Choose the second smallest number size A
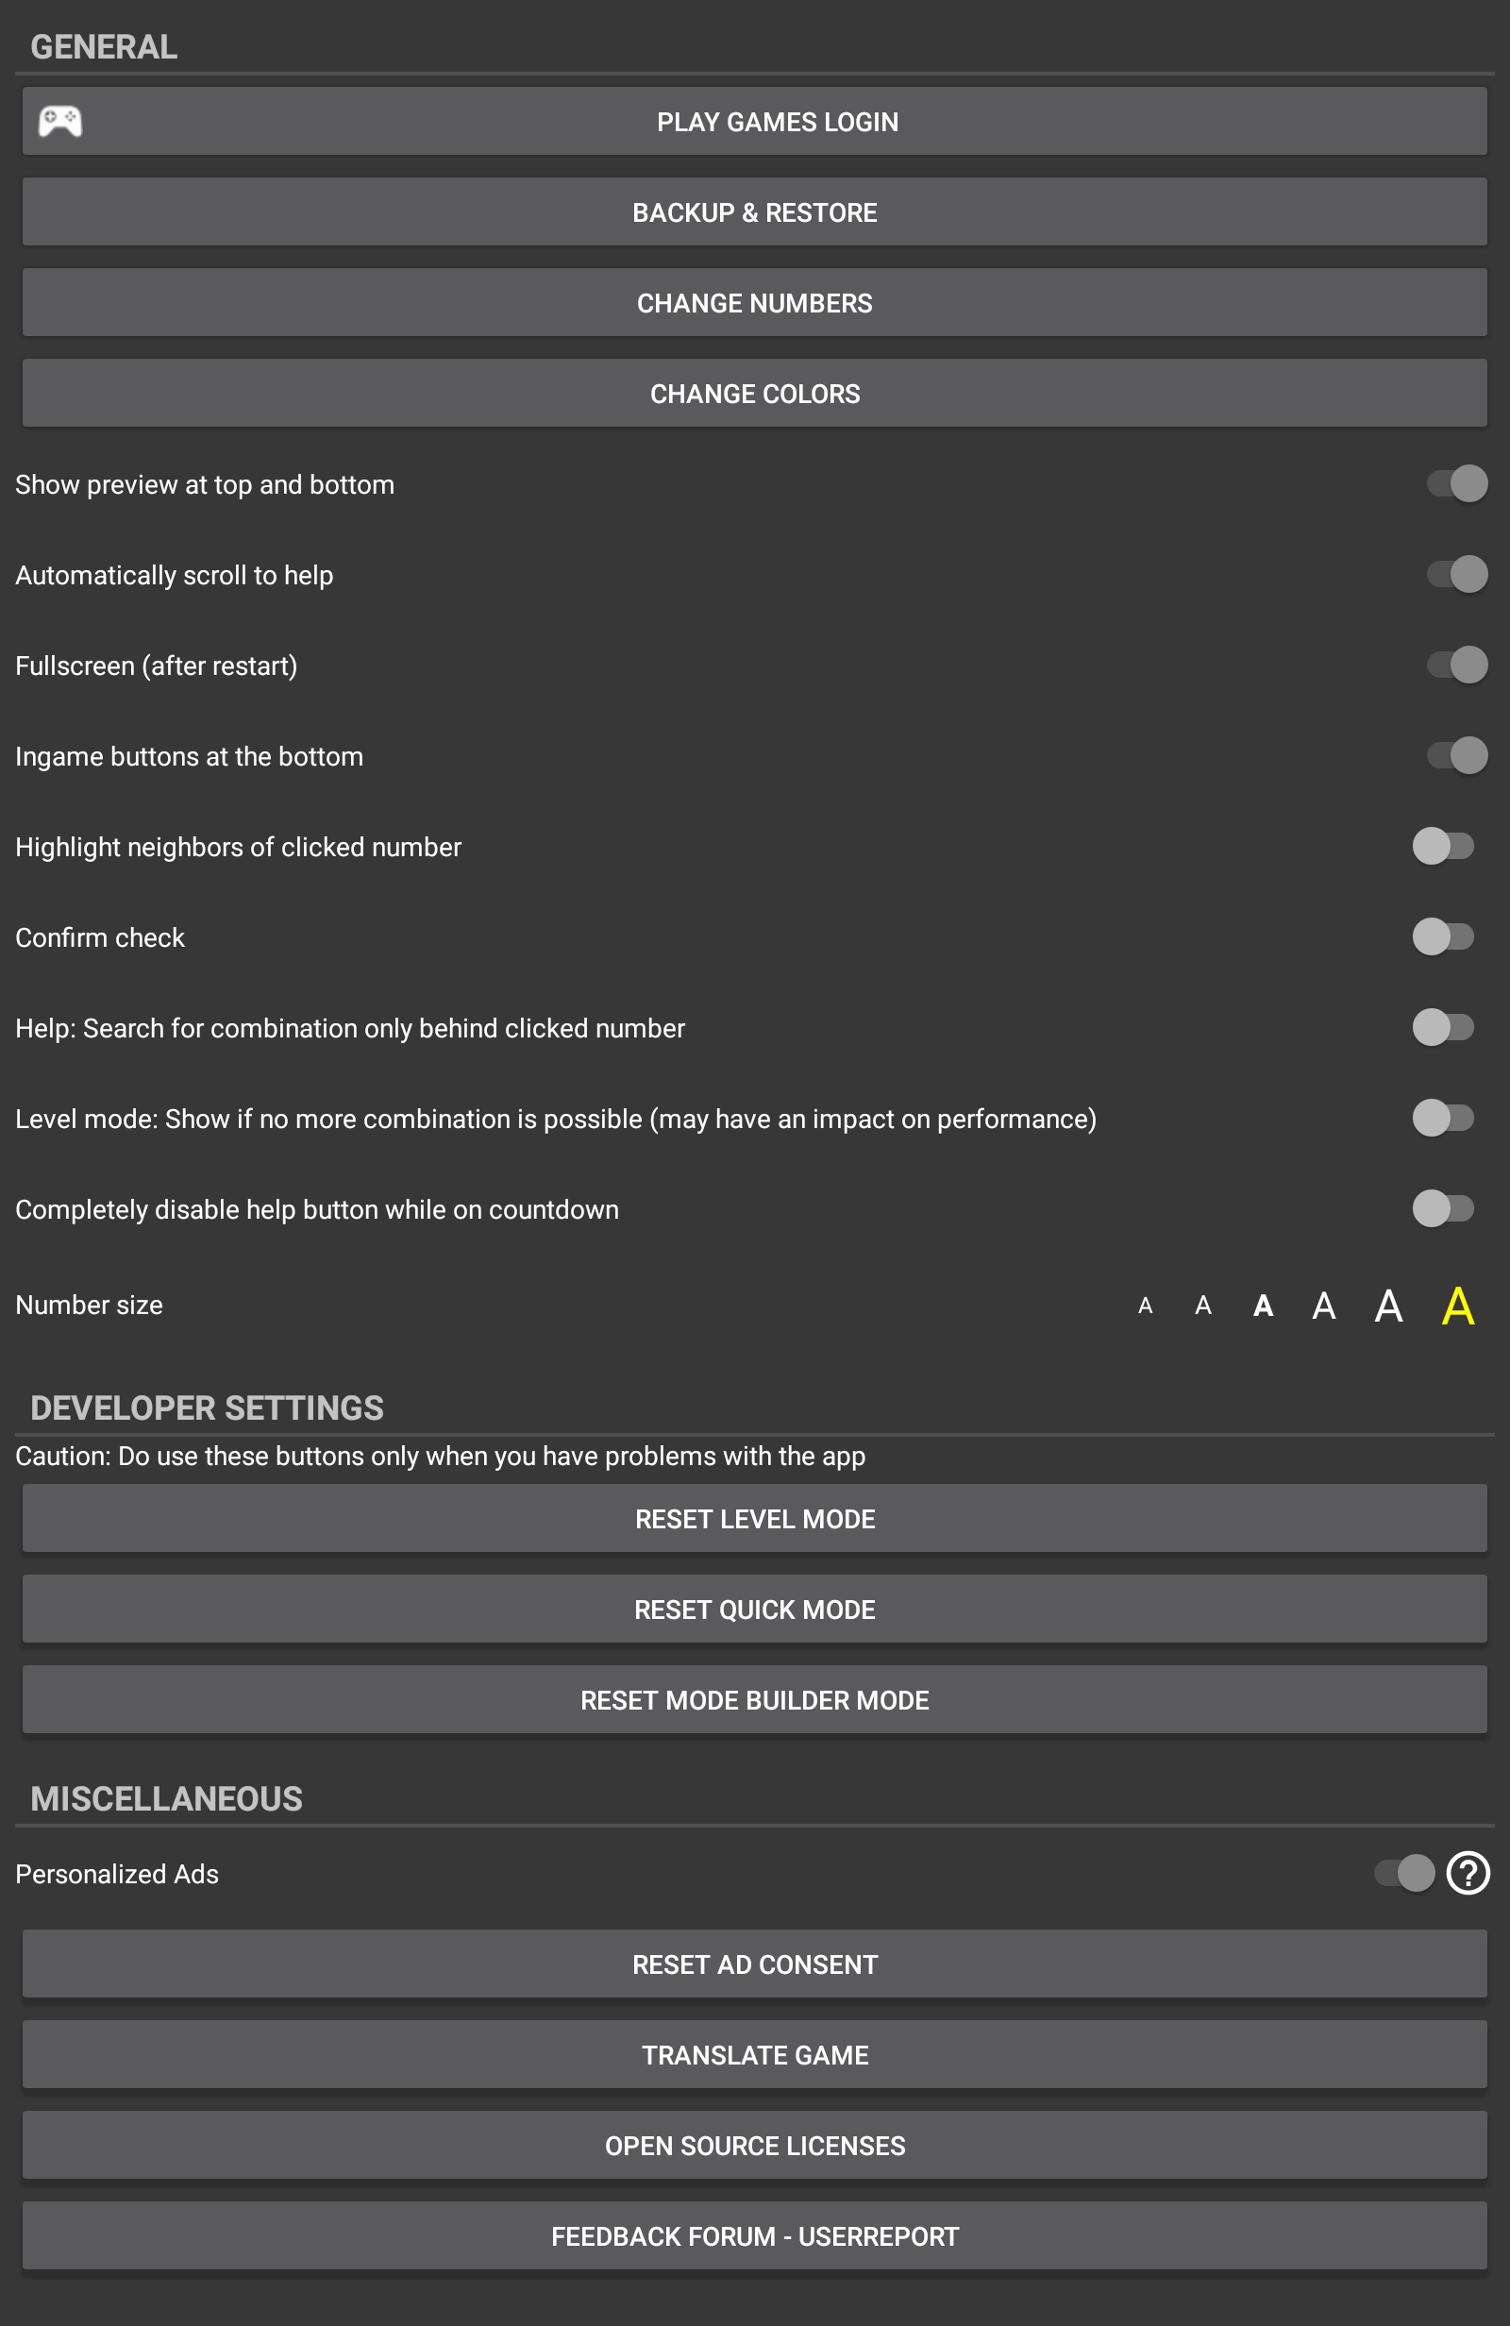The height and width of the screenshot is (2326, 1510). pyautogui.click(x=1203, y=1306)
